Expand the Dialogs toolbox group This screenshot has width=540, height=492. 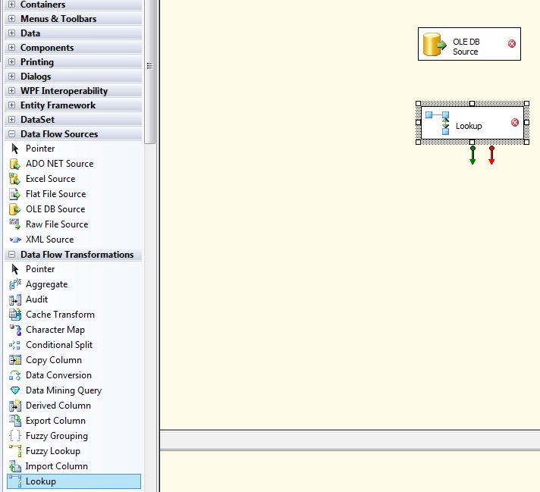point(11,77)
